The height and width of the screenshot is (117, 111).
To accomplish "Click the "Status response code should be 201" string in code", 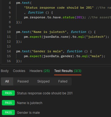I will [x=59, y=8].
